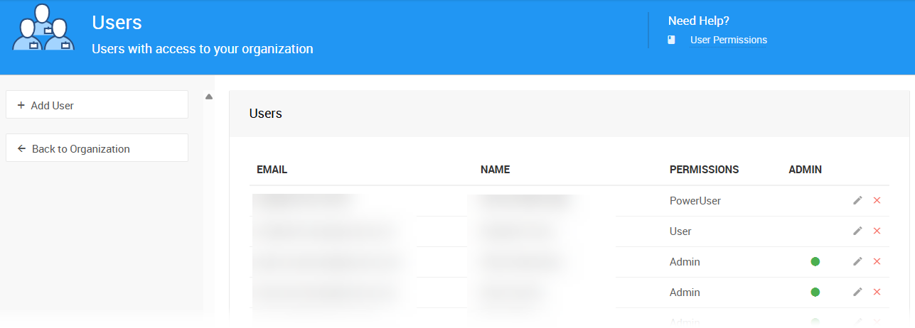This screenshot has width=915, height=328.
Task: Toggle the first Admin row green indicator
Action: pyautogui.click(x=815, y=262)
